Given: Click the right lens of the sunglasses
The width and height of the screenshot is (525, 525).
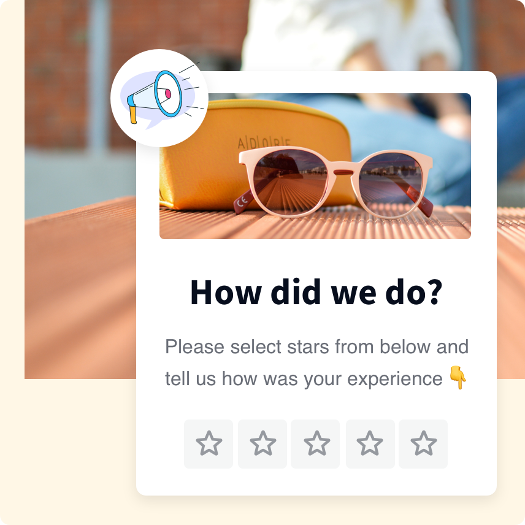Looking at the screenshot, I should coord(391,183).
